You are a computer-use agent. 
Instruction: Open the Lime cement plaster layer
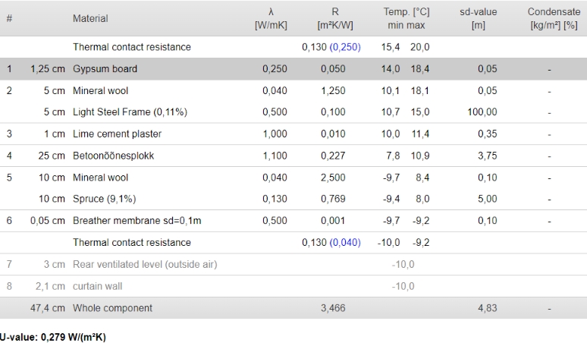click(x=293, y=134)
